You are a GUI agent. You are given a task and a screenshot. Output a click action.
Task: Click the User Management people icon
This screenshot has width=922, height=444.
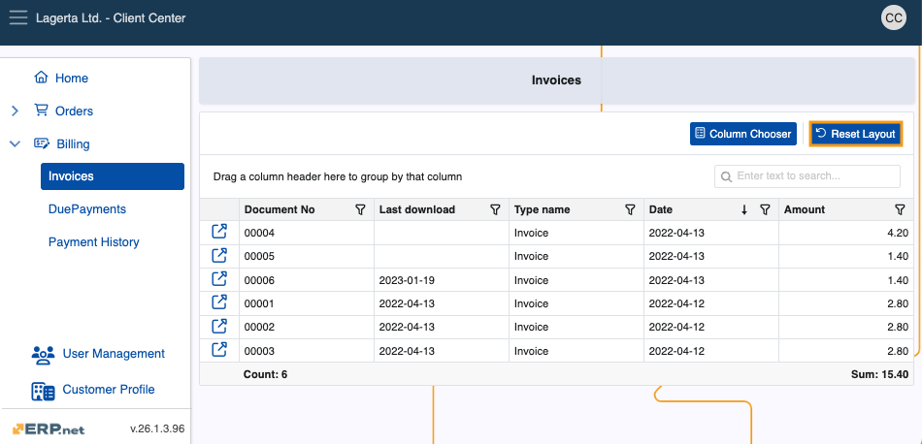43,354
